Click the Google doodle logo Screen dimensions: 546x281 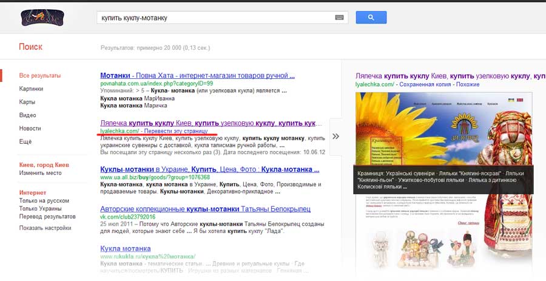(x=42, y=18)
